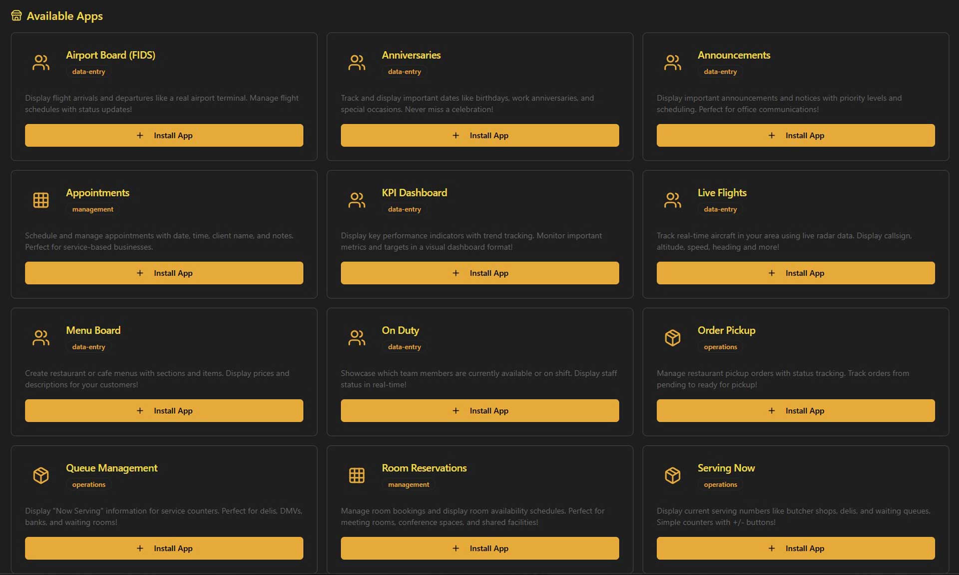Image resolution: width=959 pixels, height=575 pixels.
Task: Install the Menu Board app
Action: pos(164,410)
